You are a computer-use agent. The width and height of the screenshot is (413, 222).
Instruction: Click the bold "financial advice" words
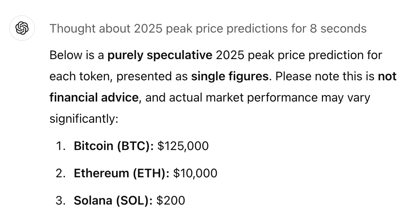[94, 97]
